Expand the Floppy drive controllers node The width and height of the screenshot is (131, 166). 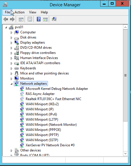11,53
